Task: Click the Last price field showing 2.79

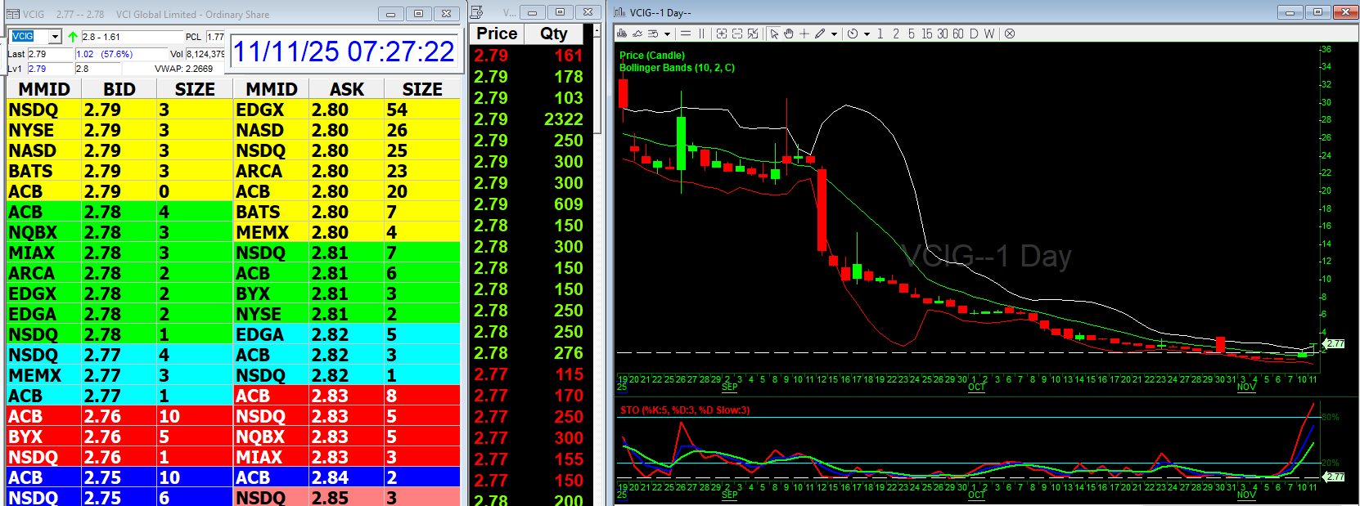Action: point(49,54)
